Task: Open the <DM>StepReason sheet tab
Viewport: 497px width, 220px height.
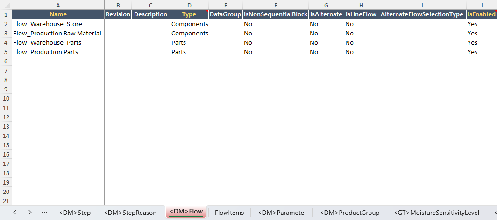Action: click(130, 213)
